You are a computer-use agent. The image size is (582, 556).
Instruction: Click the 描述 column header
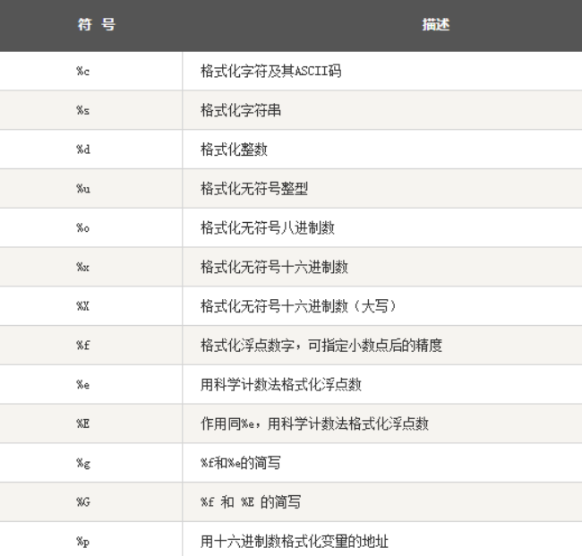pos(436,24)
